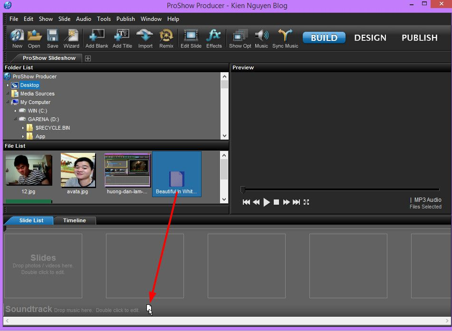Viewport: 452px width, 331px height.
Task: Switch to the DESIGN workspace
Action: [x=370, y=38]
